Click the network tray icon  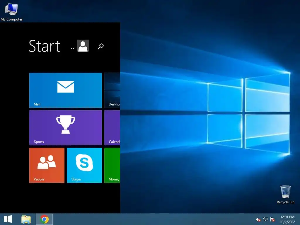click(265, 219)
